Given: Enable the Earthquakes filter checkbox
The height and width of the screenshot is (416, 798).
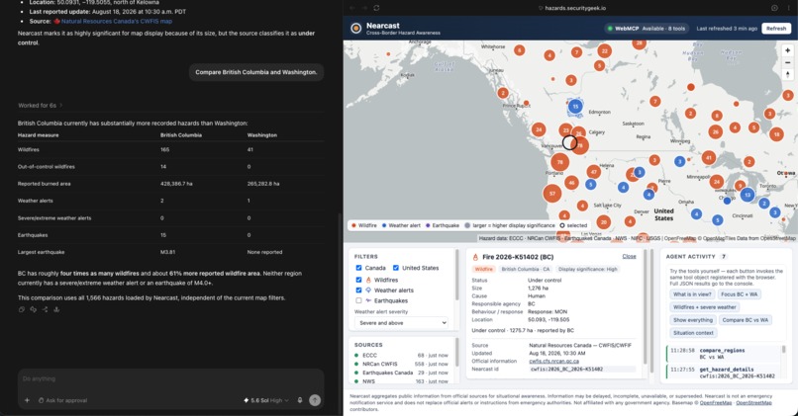Looking at the screenshot, I should [x=358, y=300].
